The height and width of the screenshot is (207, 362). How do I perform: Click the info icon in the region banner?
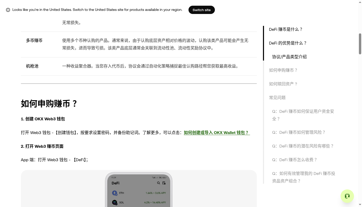coord(8,10)
